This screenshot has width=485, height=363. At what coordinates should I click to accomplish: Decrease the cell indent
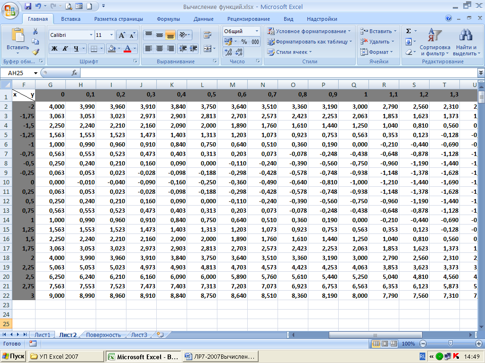pos(183,49)
